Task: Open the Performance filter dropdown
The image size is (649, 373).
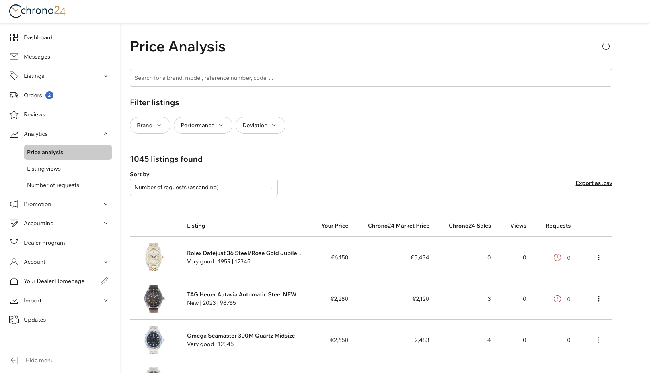Action: pos(203,125)
